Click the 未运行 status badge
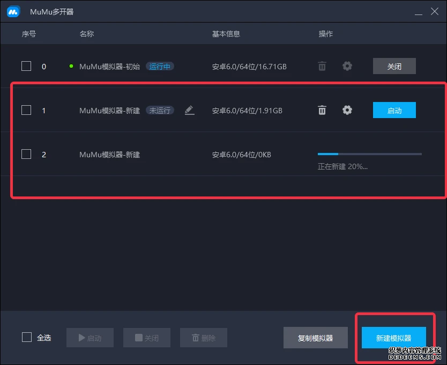Screen dimensions: 447x365 [160, 111]
